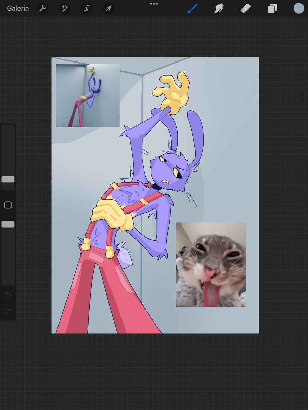Click the brush size slider handle
The width and height of the screenshot is (308, 410).
(x=8, y=179)
